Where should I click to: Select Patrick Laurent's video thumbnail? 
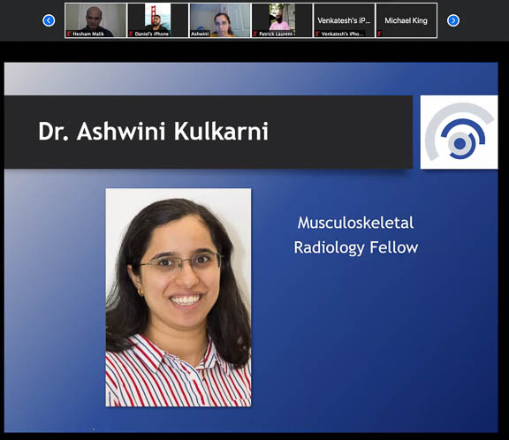click(282, 20)
